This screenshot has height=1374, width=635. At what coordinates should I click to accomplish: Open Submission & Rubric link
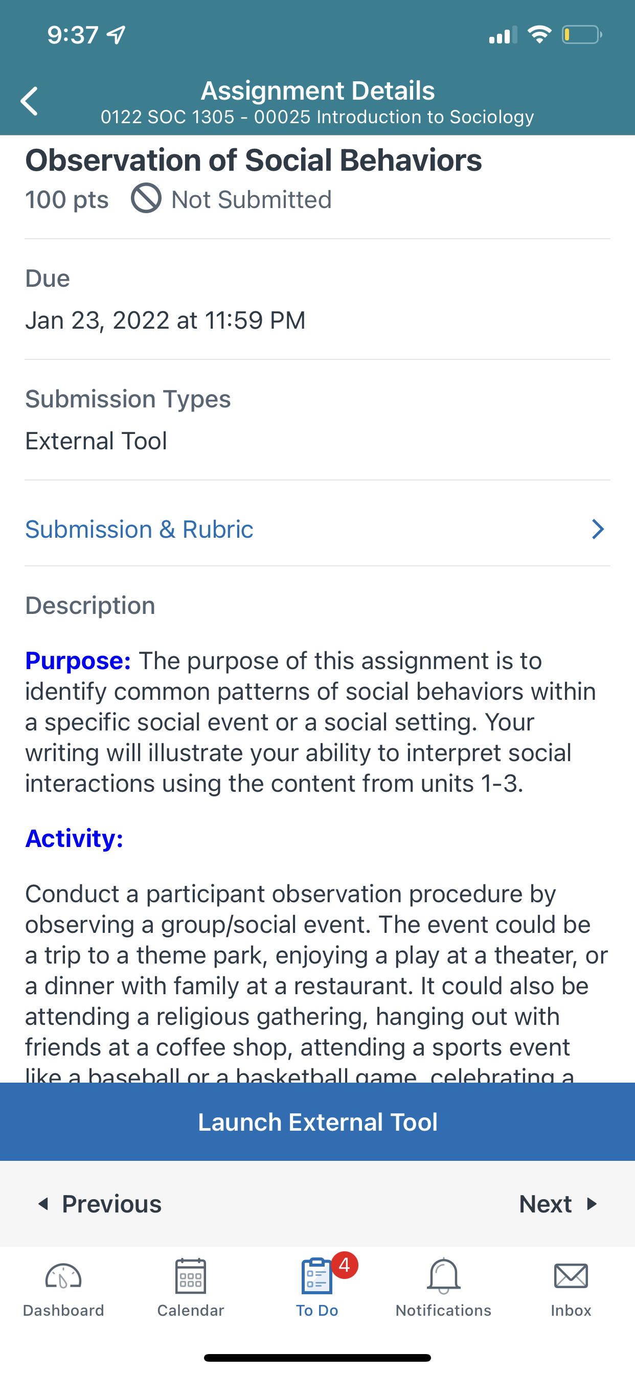139,529
